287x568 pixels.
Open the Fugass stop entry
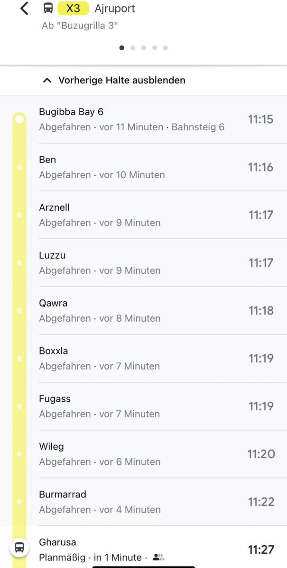pos(142,406)
